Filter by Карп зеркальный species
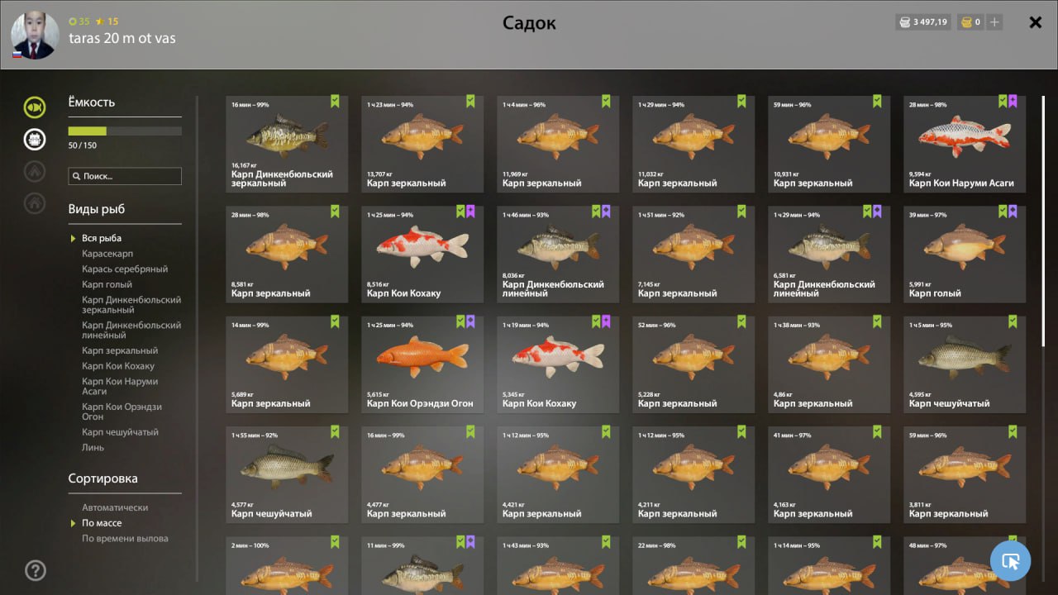This screenshot has height=595, width=1058. 120,351
